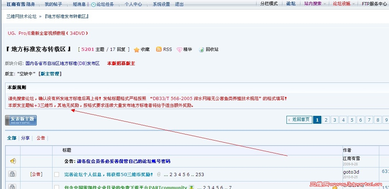Click the 返回首页 button
Screen dimensions: 389x189
coord(299,120)
